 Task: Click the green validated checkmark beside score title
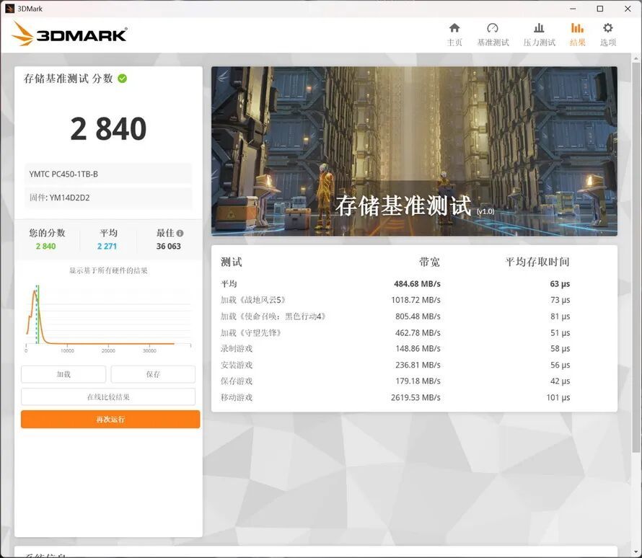(123, 78)
